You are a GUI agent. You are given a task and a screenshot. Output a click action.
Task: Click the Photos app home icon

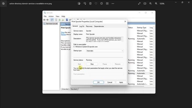point(3,4)
